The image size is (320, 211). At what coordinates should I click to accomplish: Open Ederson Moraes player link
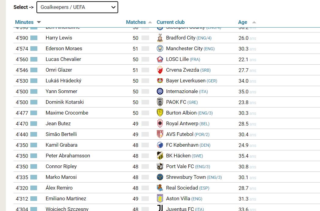pyautogui.click(x=64, y=49)
